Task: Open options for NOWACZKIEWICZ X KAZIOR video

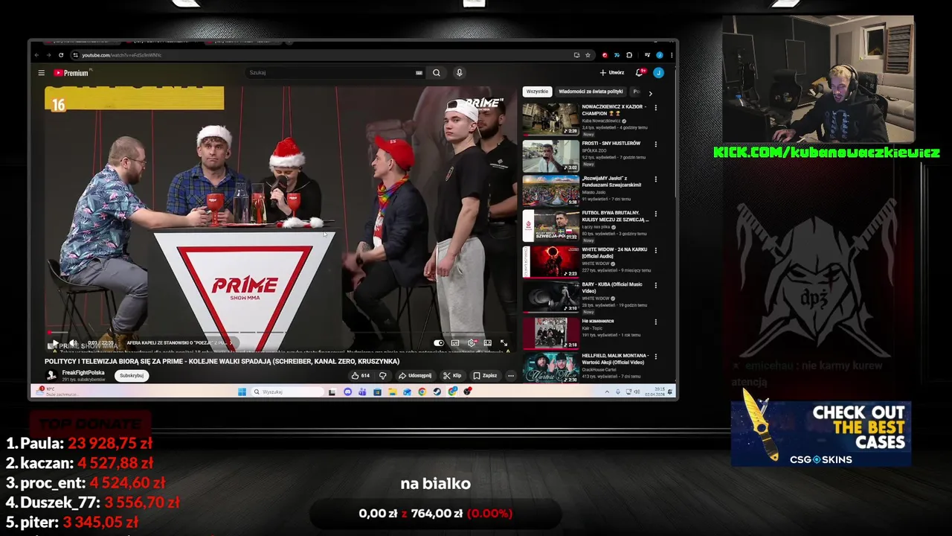Action: [x=655, y=108]
